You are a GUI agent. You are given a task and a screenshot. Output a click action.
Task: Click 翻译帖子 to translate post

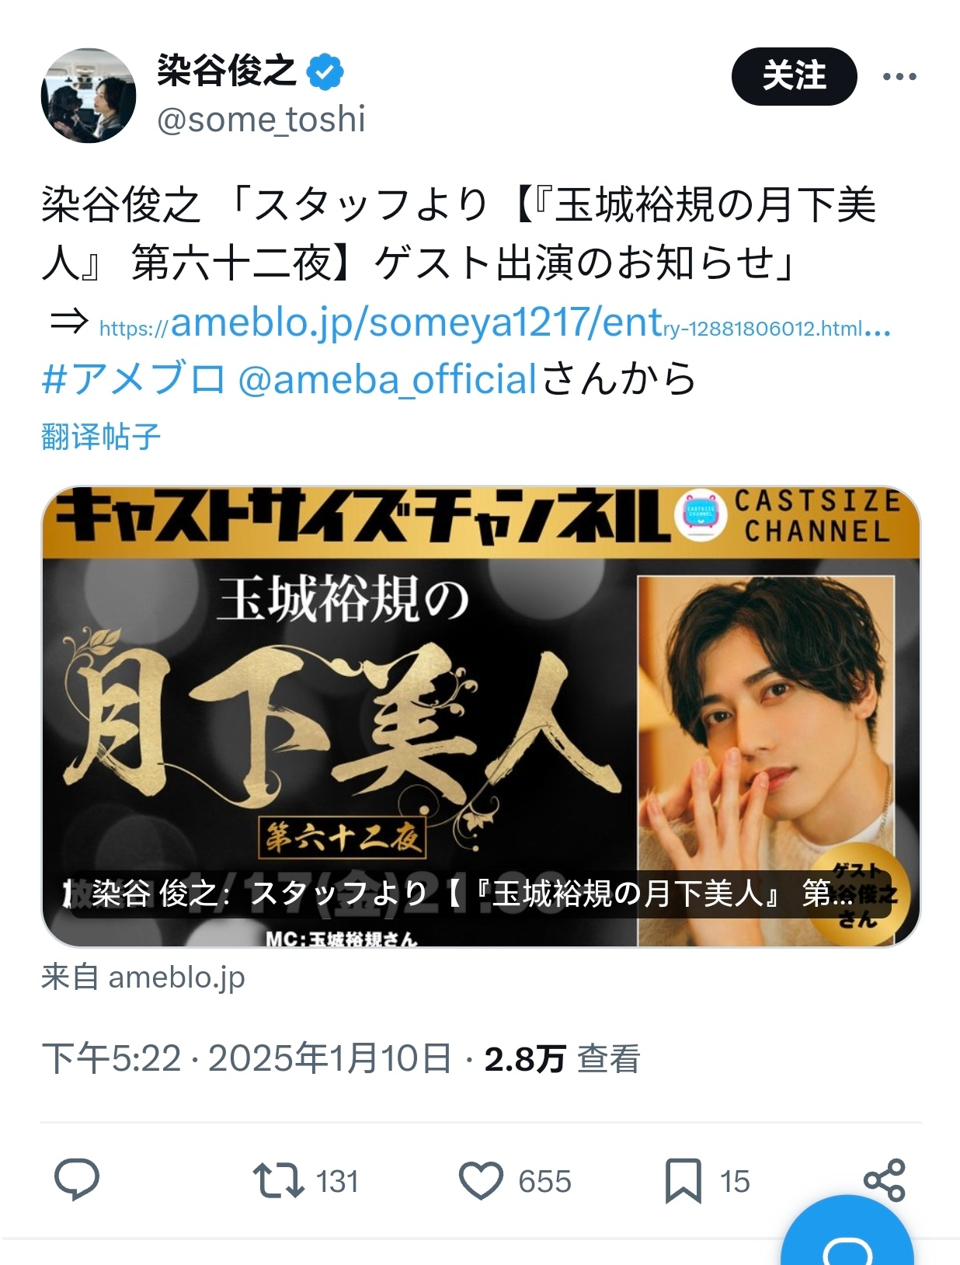coord(101,437)
